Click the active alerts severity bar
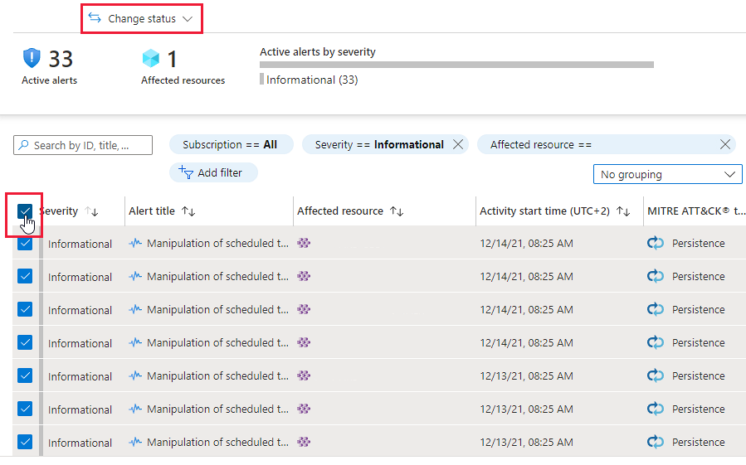This screenshot has height=465, width=746. [456, 64]
